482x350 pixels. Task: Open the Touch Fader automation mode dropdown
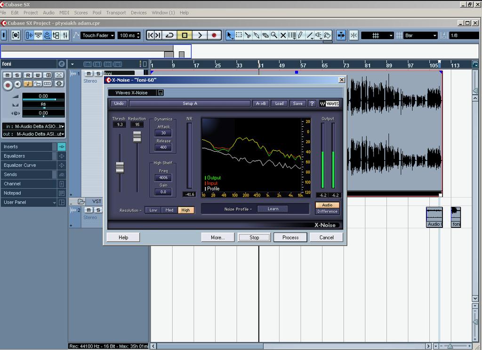(98, 35)
